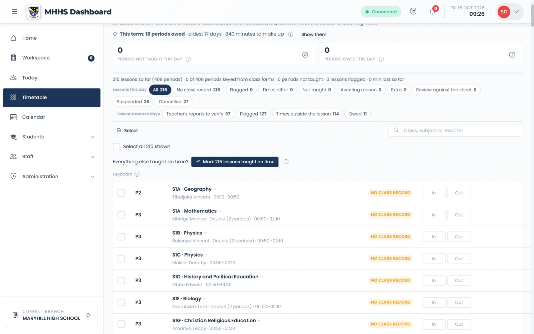Open notifications bell with 11 badge

point(432,12)
